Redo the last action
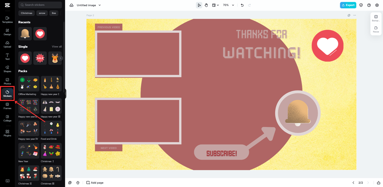This screenshot has width=383, height=187. click(x=250, y=5)
